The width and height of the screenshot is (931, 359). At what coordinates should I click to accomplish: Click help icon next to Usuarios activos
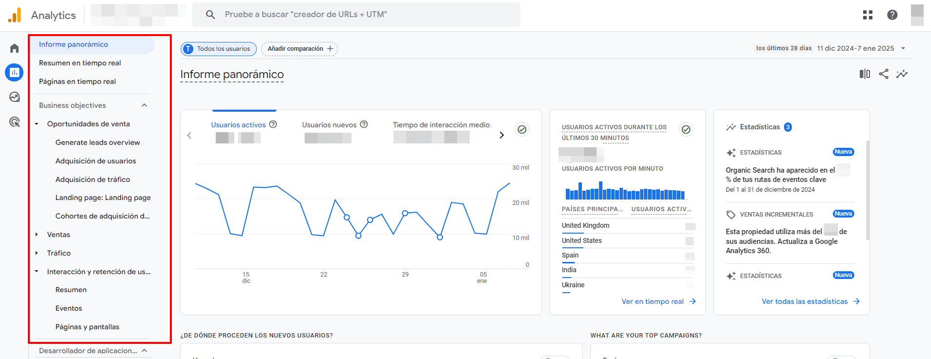pyautogui.click(x=273, y=124)
